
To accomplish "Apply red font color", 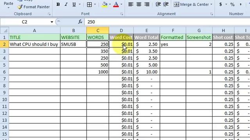I will [x=116, y=4].
